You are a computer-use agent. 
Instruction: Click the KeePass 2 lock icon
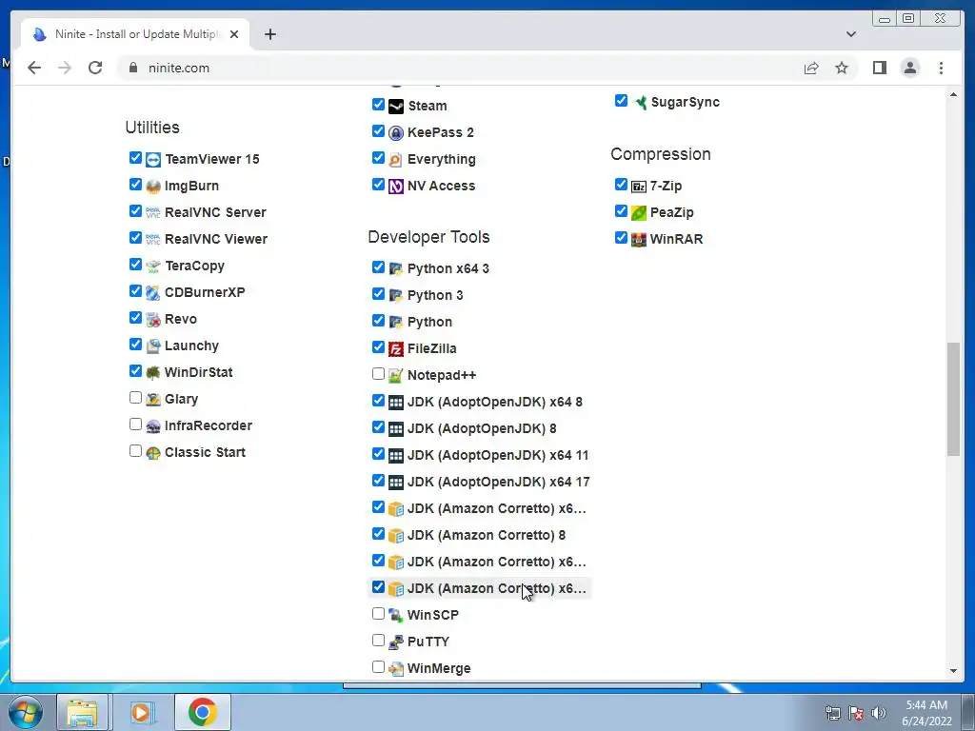(396, 133)
